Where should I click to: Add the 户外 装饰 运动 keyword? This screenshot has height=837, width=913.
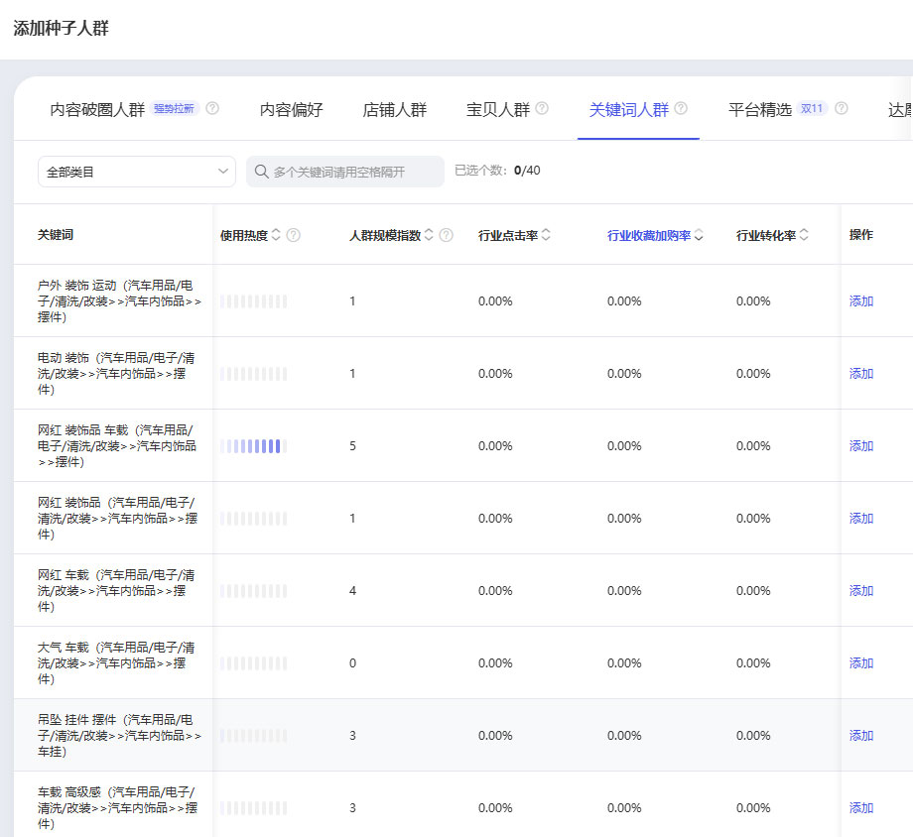861,300
